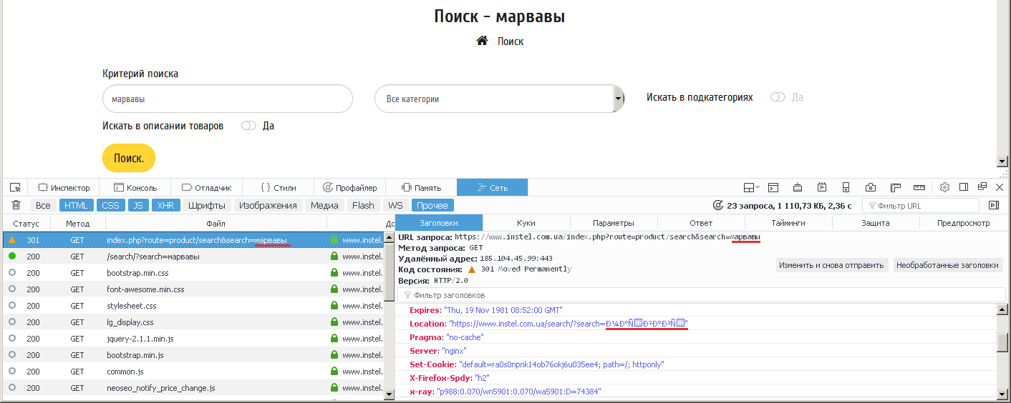Toggle the Изображения request filter
Screen dimensions: 1011x403
[268, 205]
